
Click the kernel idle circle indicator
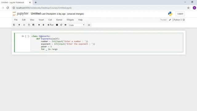[184, 20]
